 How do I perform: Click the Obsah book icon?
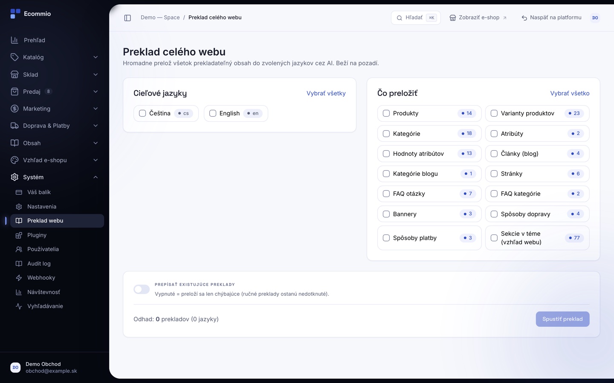pyautogui.click(x=14, y=143)
